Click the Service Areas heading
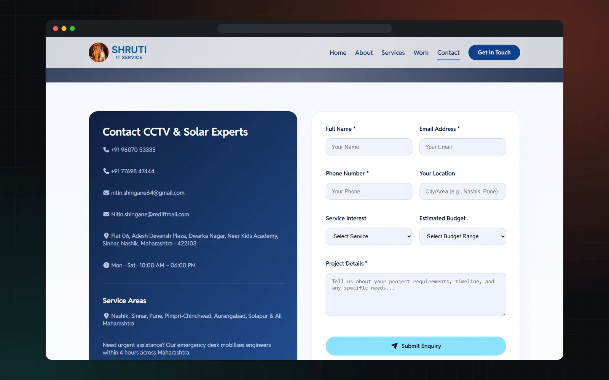 click(x=124, y=301)
